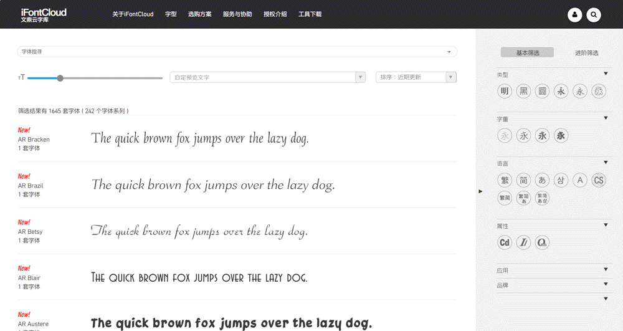Filter by CS language icon
623x331 pixels.
pyautogui.click(x=598, y=180)
